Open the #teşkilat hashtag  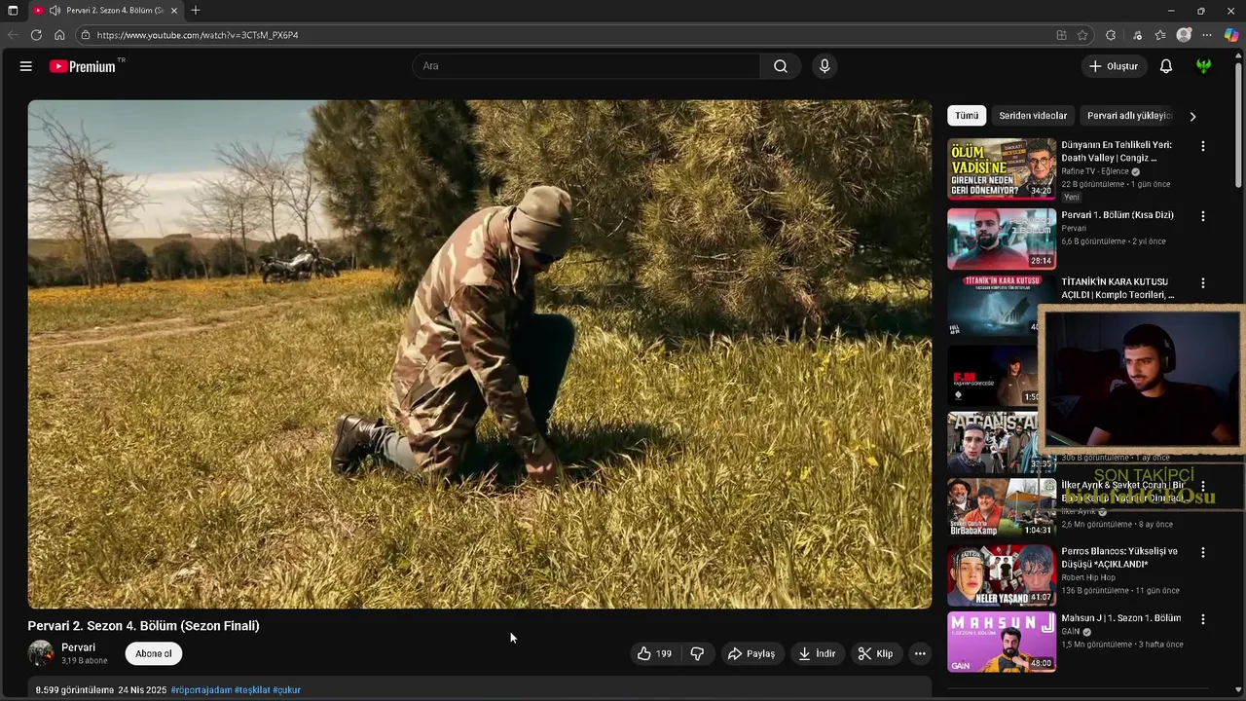point(252,690)
